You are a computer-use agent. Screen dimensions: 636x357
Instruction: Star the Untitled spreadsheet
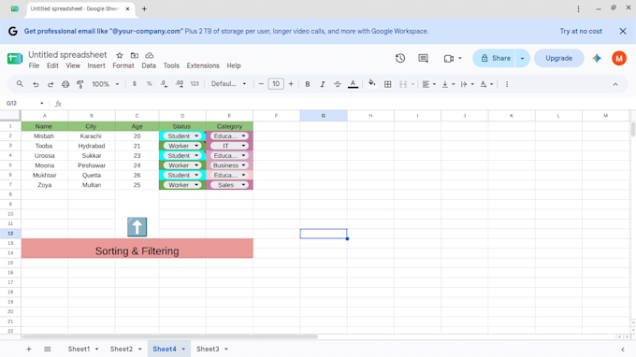coord(120,55)
